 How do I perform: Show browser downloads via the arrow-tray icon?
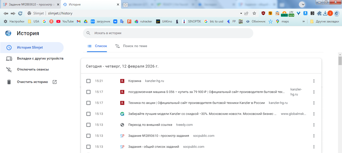point(325,13)
